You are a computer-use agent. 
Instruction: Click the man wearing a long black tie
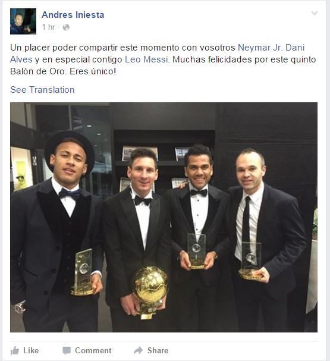click(267, 240)
